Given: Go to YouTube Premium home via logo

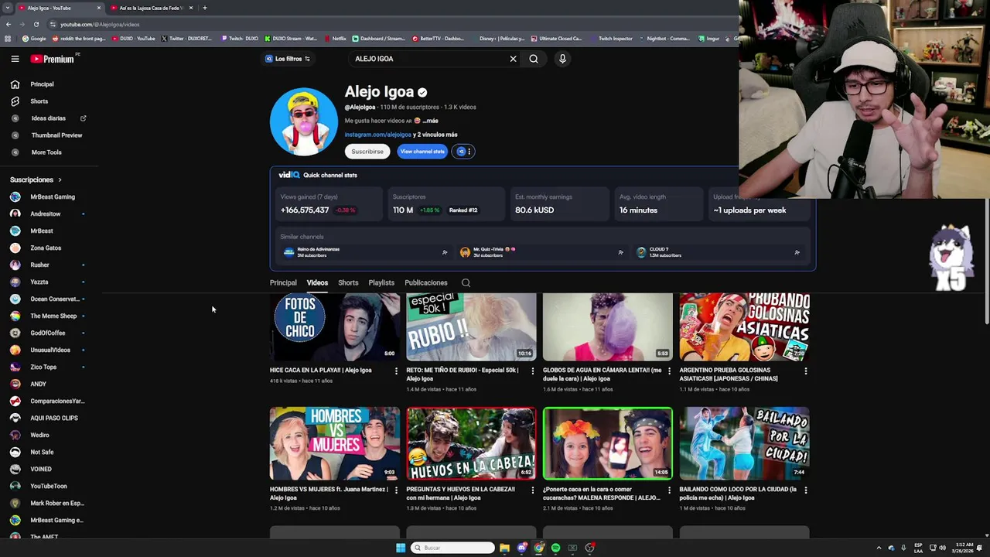Looking at the screenshot, I should coord(53,59).
